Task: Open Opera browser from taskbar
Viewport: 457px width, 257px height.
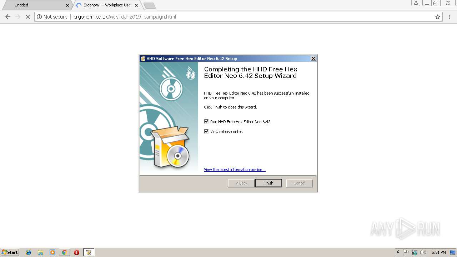Action: pyautogui.click(x=76, y=252)
